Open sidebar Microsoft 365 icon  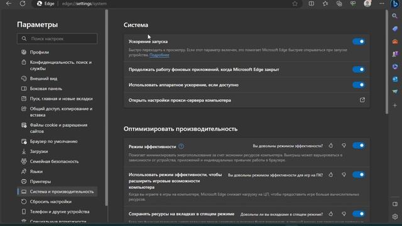[395, 67]
